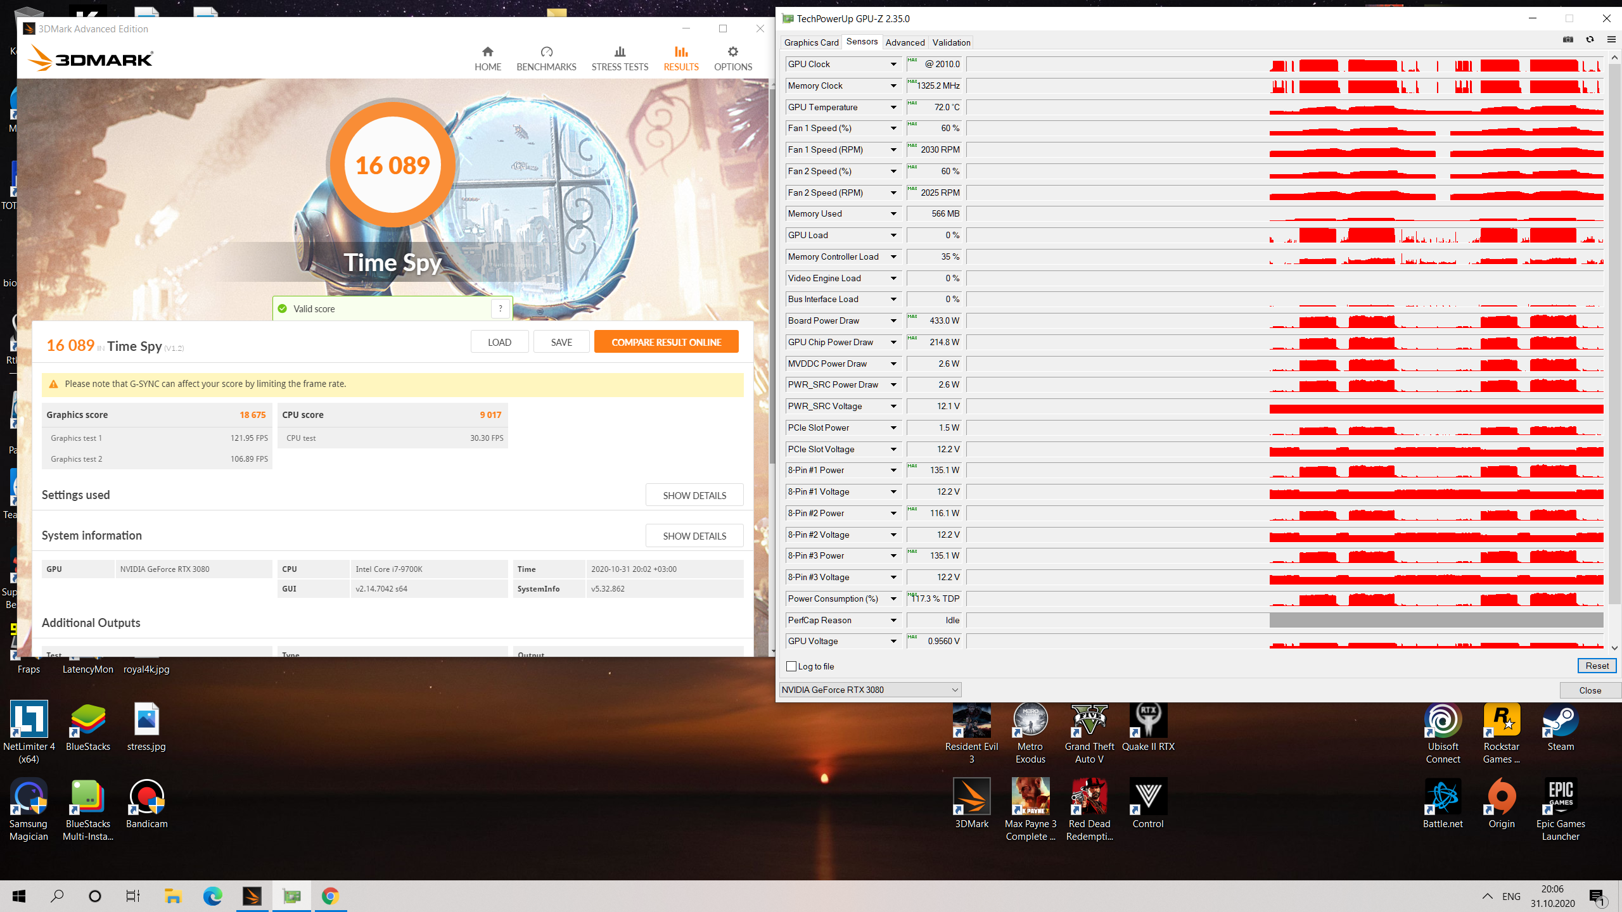Open Benchmarks gauge icon in 3DMark
This screenshot has width=1622, height=912.
click(x=546, y=52)
